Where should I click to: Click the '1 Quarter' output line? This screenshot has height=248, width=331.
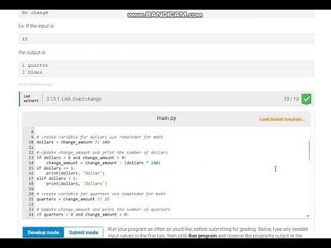[x=35, y=65]
